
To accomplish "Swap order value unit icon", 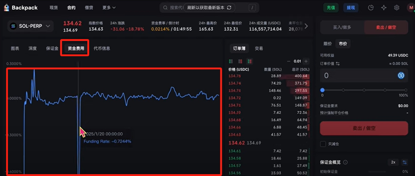I will pos(338,64).
